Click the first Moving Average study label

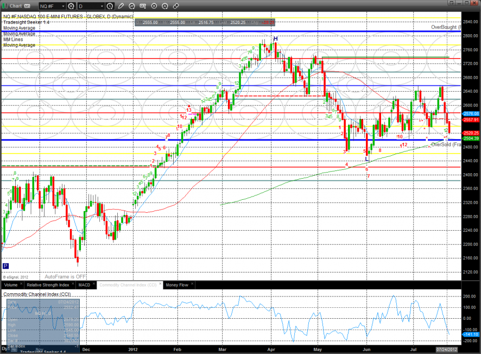tap(20, 28)
